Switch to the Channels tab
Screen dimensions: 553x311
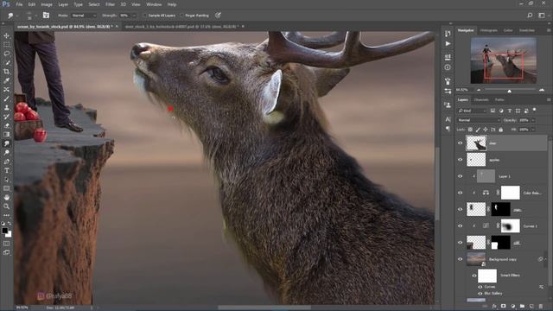[x=481, y=100]
